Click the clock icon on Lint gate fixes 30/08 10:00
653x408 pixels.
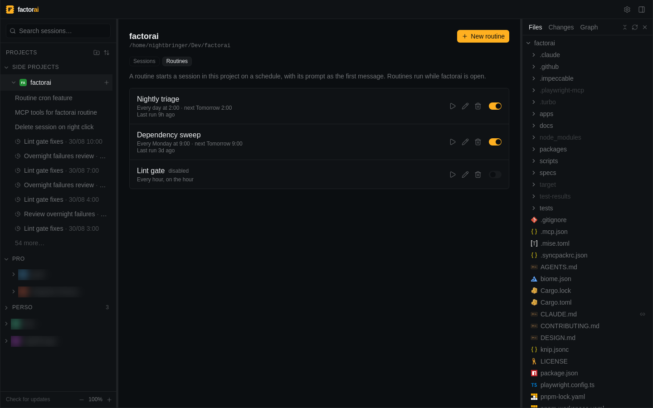tap(18, 141)
